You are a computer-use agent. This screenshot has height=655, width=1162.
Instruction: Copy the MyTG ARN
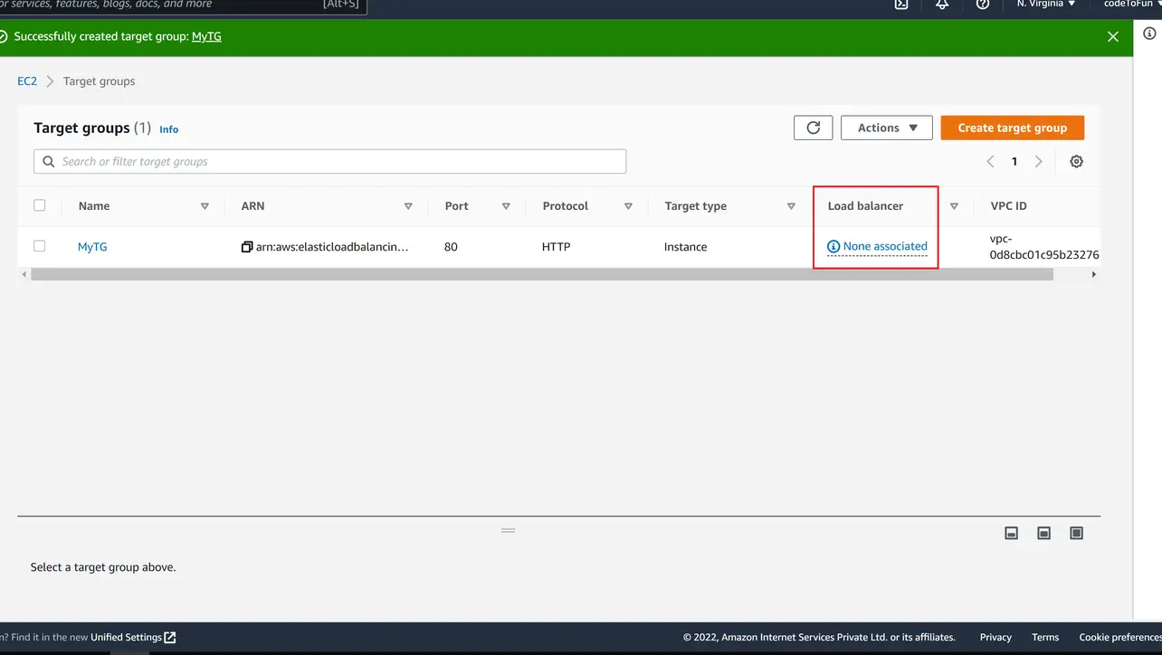pyautogui.click(x=247, y=247)
